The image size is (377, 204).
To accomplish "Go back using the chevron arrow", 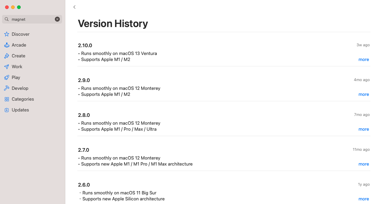I will click(74, 7).
